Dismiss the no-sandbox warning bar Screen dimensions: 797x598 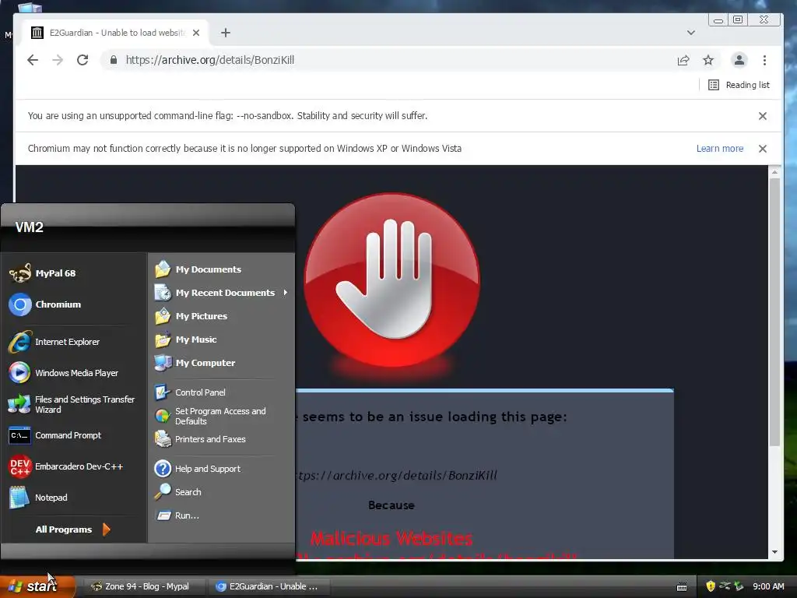pyautogui.click(x=763, y=116)
